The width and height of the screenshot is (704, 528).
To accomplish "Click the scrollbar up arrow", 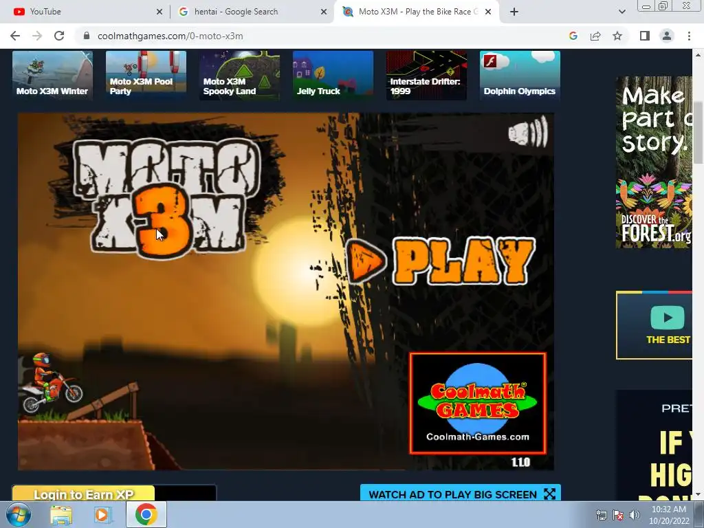I will [x=698, y=55].
